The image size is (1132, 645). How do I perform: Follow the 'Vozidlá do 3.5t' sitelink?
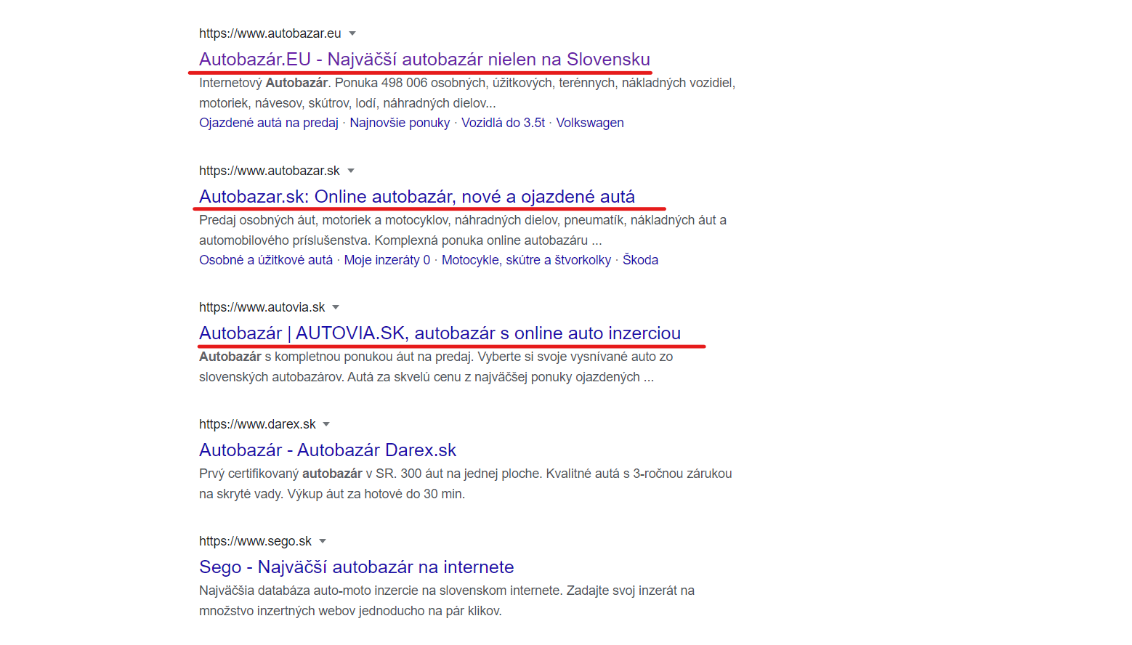(x=503, y=123)
